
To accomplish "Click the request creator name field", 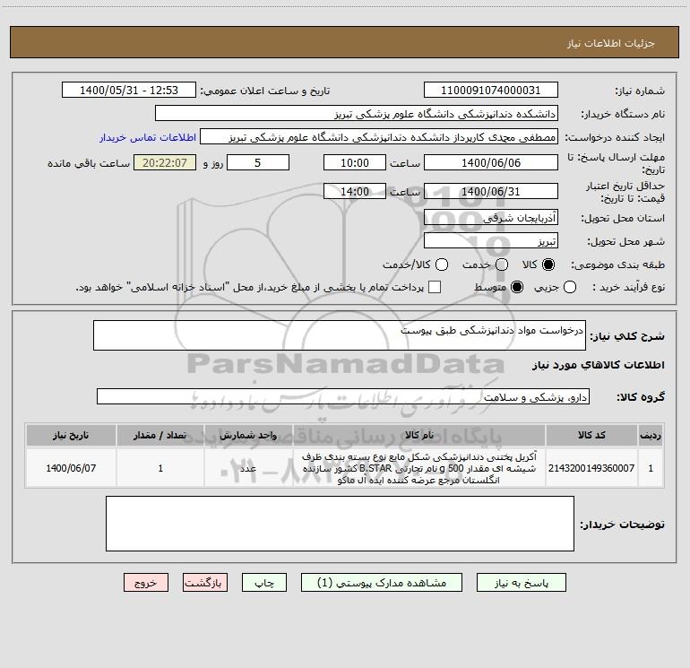I will [379, 137].
